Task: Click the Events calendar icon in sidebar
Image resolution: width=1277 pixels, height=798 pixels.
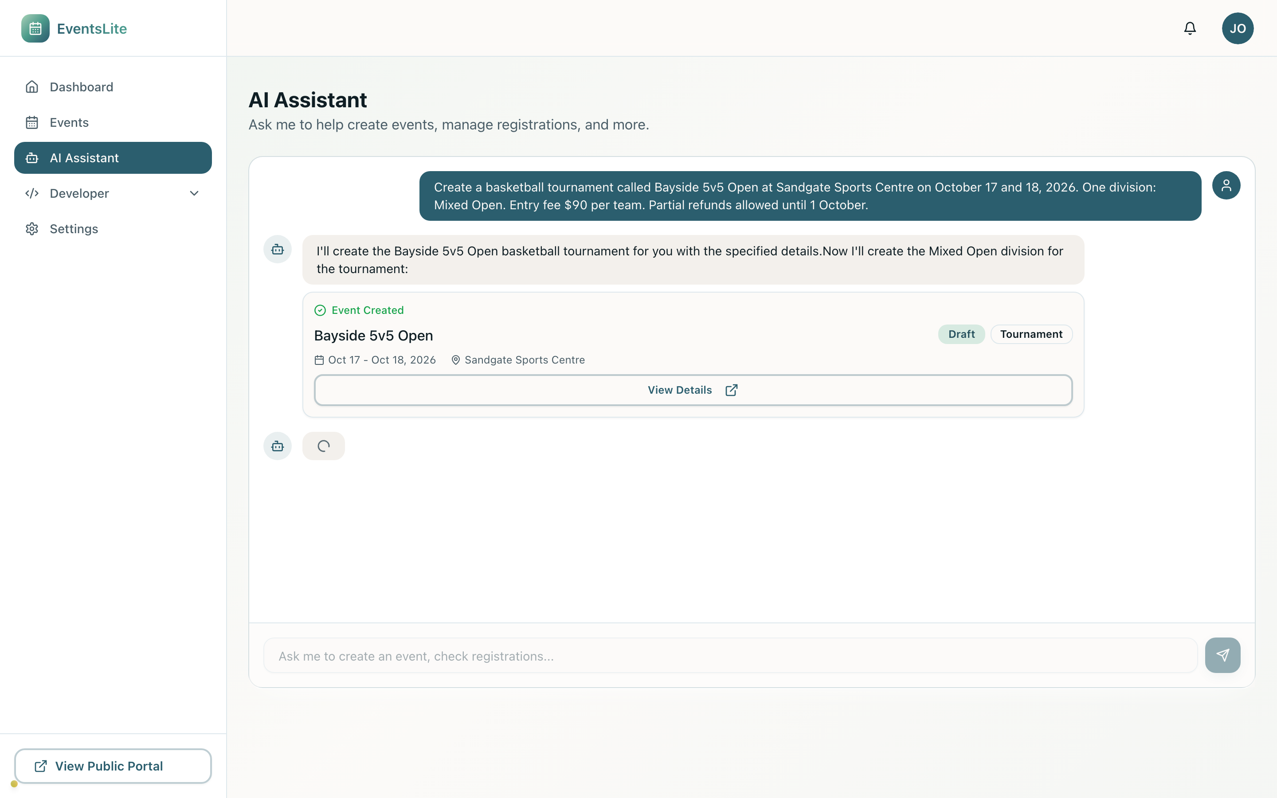Action: 32,122
